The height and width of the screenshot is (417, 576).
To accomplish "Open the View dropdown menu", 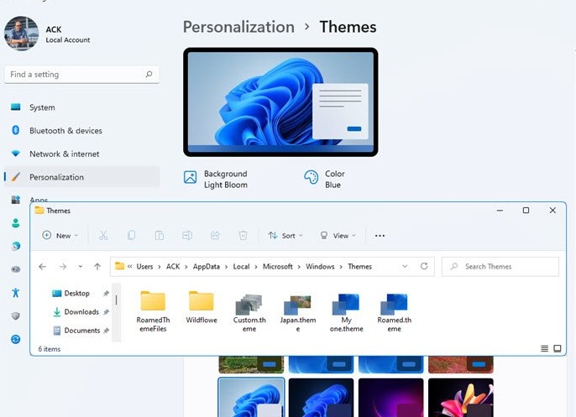I will [x=338, y=236].
